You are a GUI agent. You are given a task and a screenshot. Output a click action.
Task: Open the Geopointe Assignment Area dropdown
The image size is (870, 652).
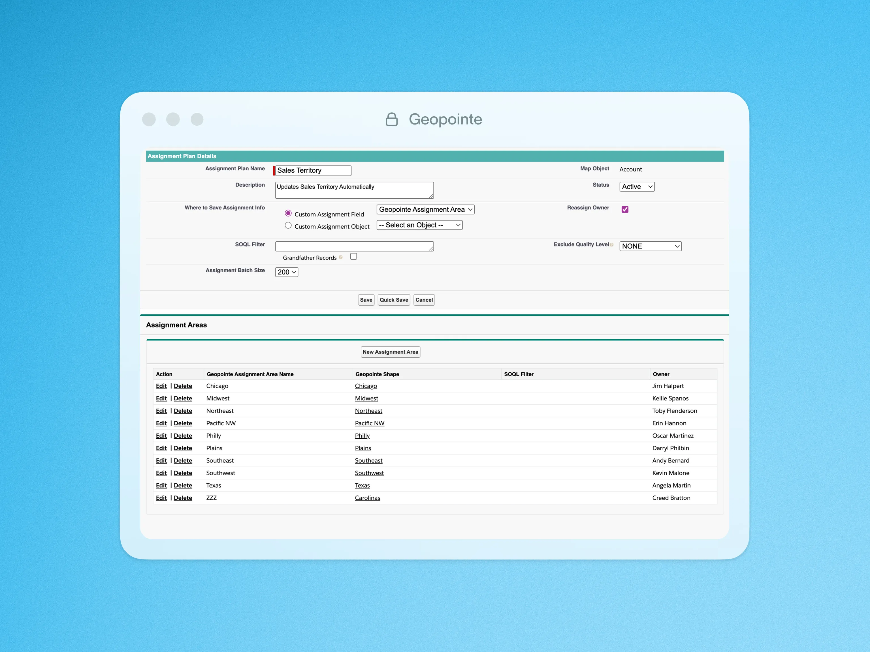click(425, 210)
